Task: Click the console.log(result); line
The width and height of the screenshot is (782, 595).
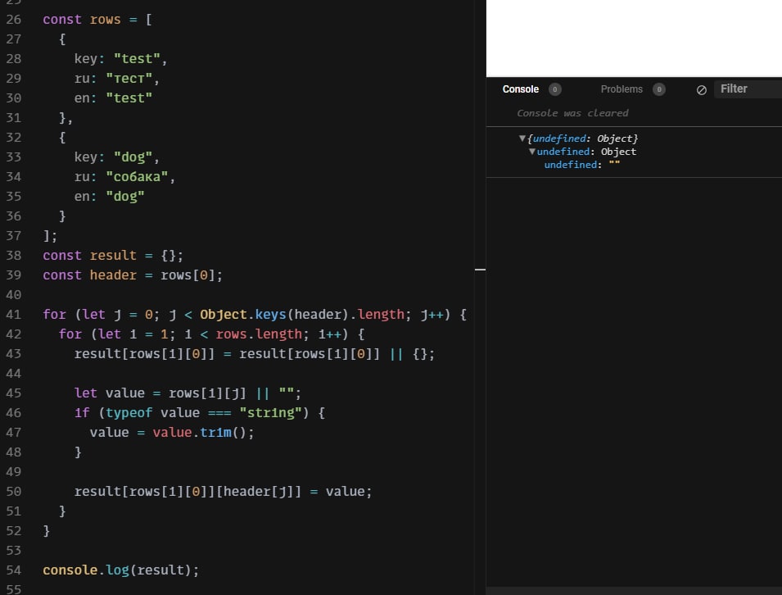Action: point(120,570)
